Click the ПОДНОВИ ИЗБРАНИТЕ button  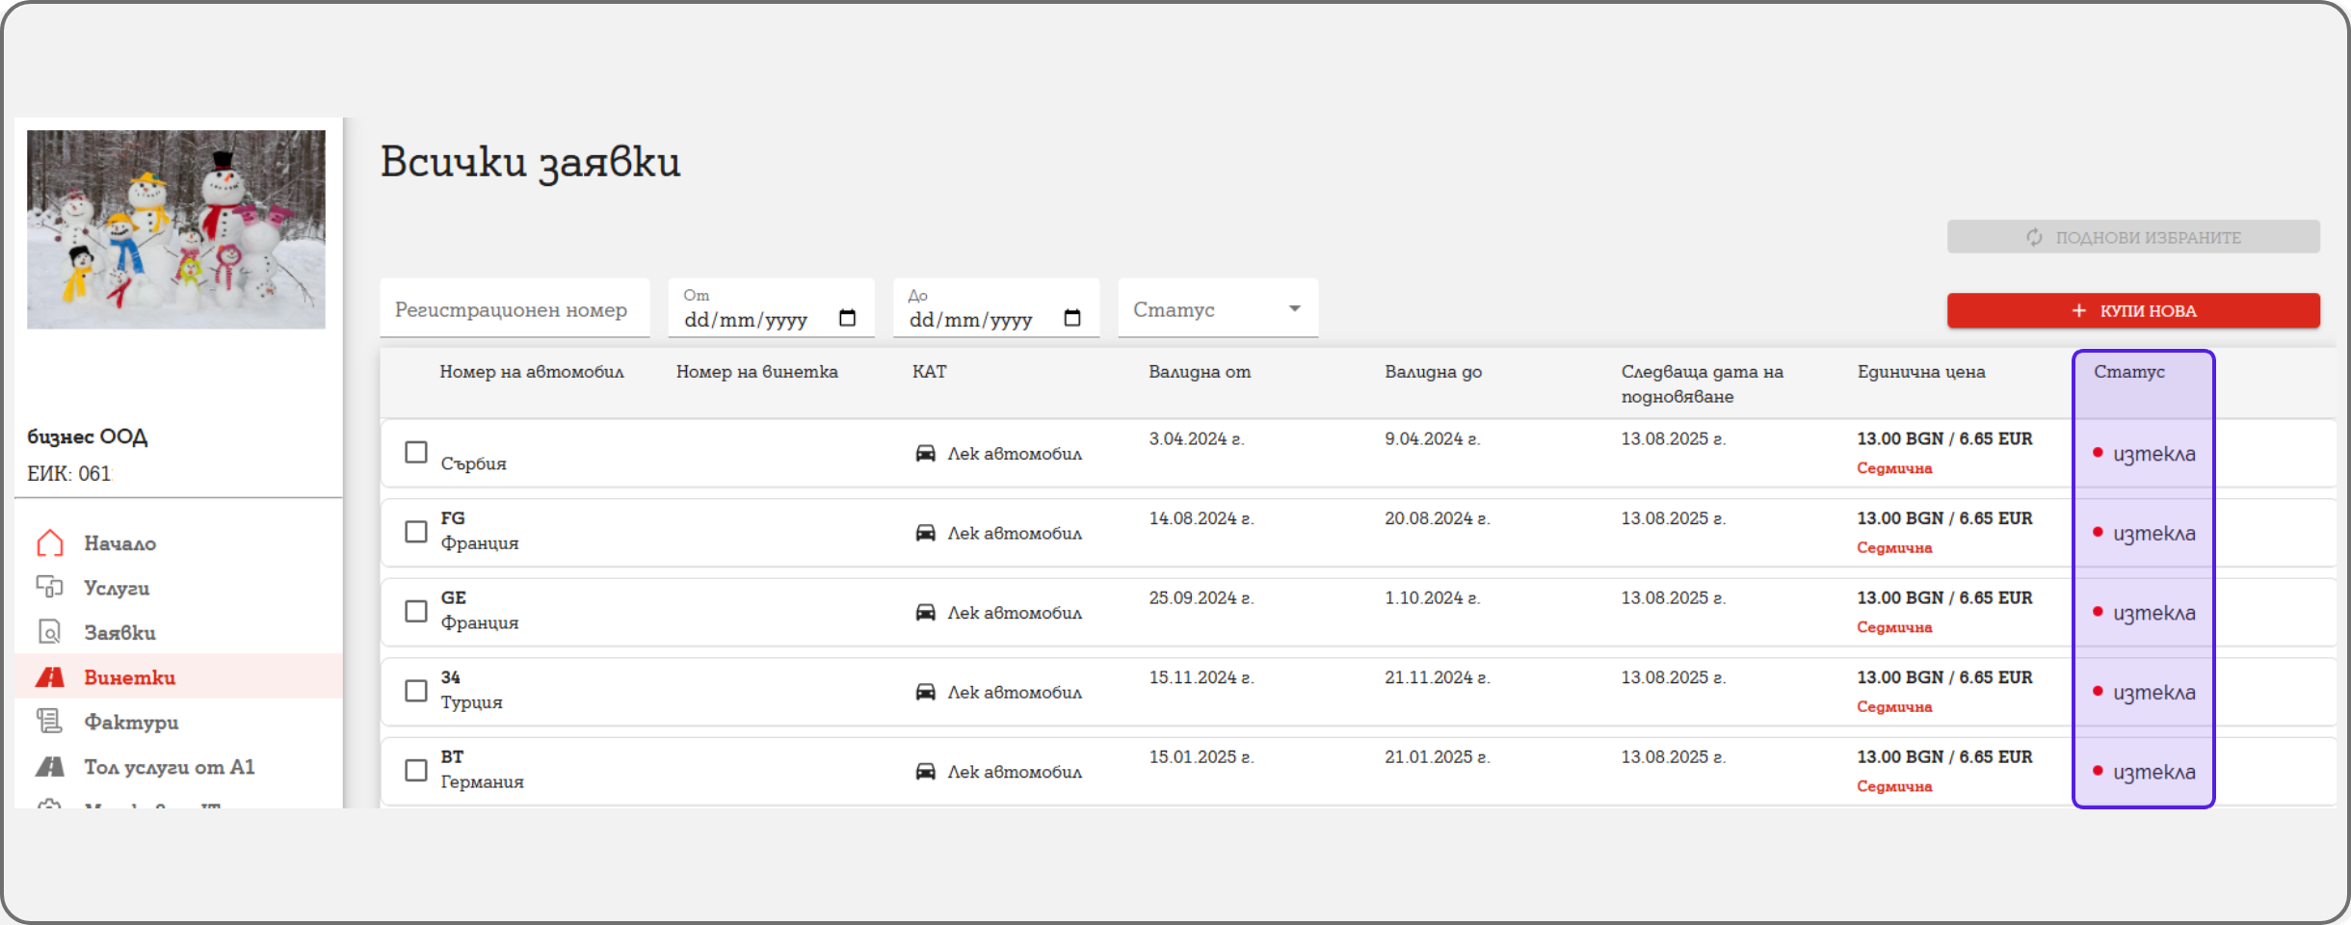point(2132,237)
